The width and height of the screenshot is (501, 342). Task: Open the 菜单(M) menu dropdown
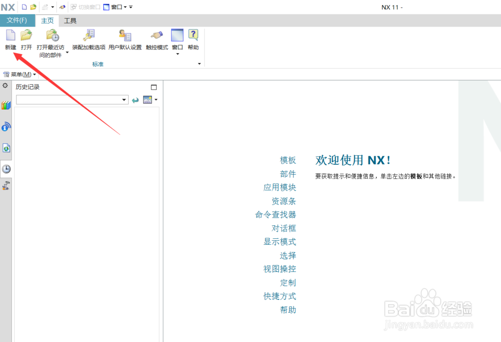click(x=20, y=75)
